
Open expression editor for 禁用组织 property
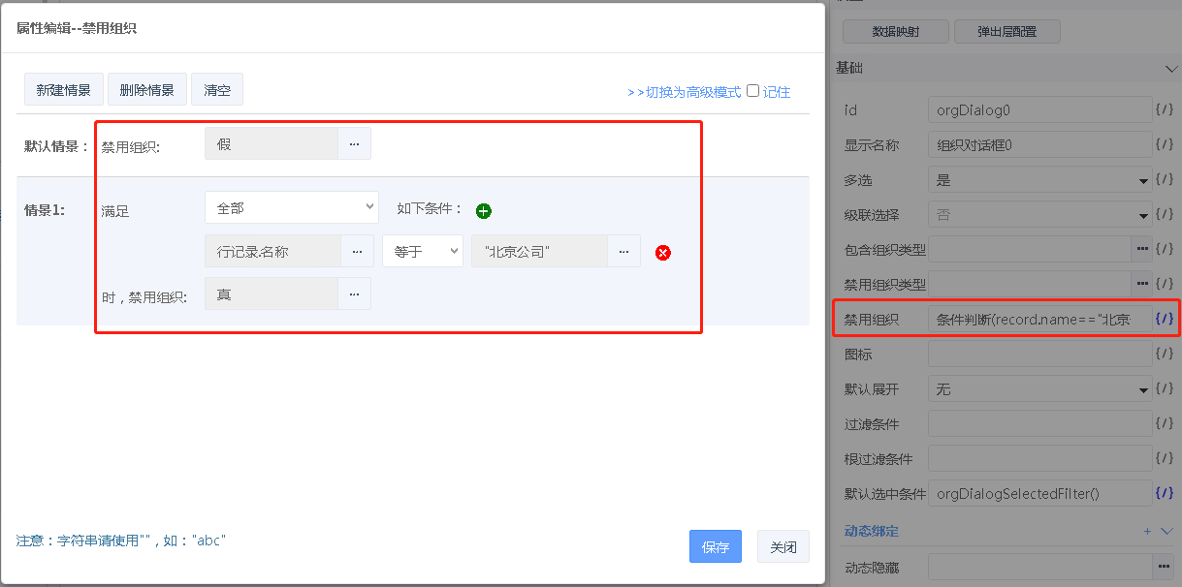point(1165,319)
